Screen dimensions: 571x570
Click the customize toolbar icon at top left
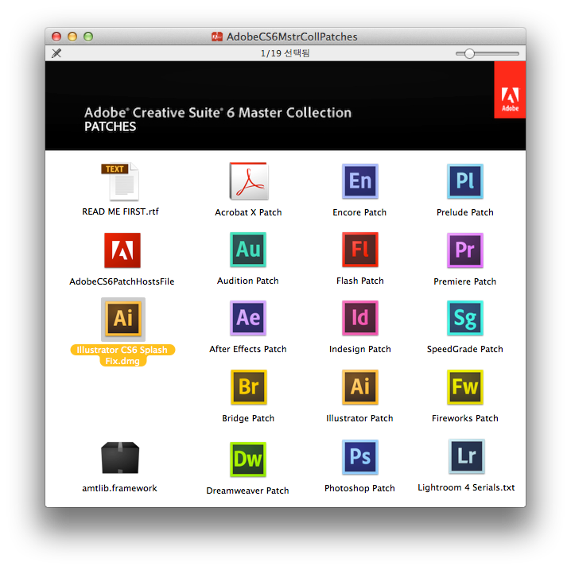click(x=56, y=53)
